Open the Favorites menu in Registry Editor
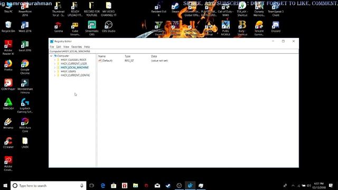Image resolution: width=338 pixels, height=190 pixels. click(77, 47)
